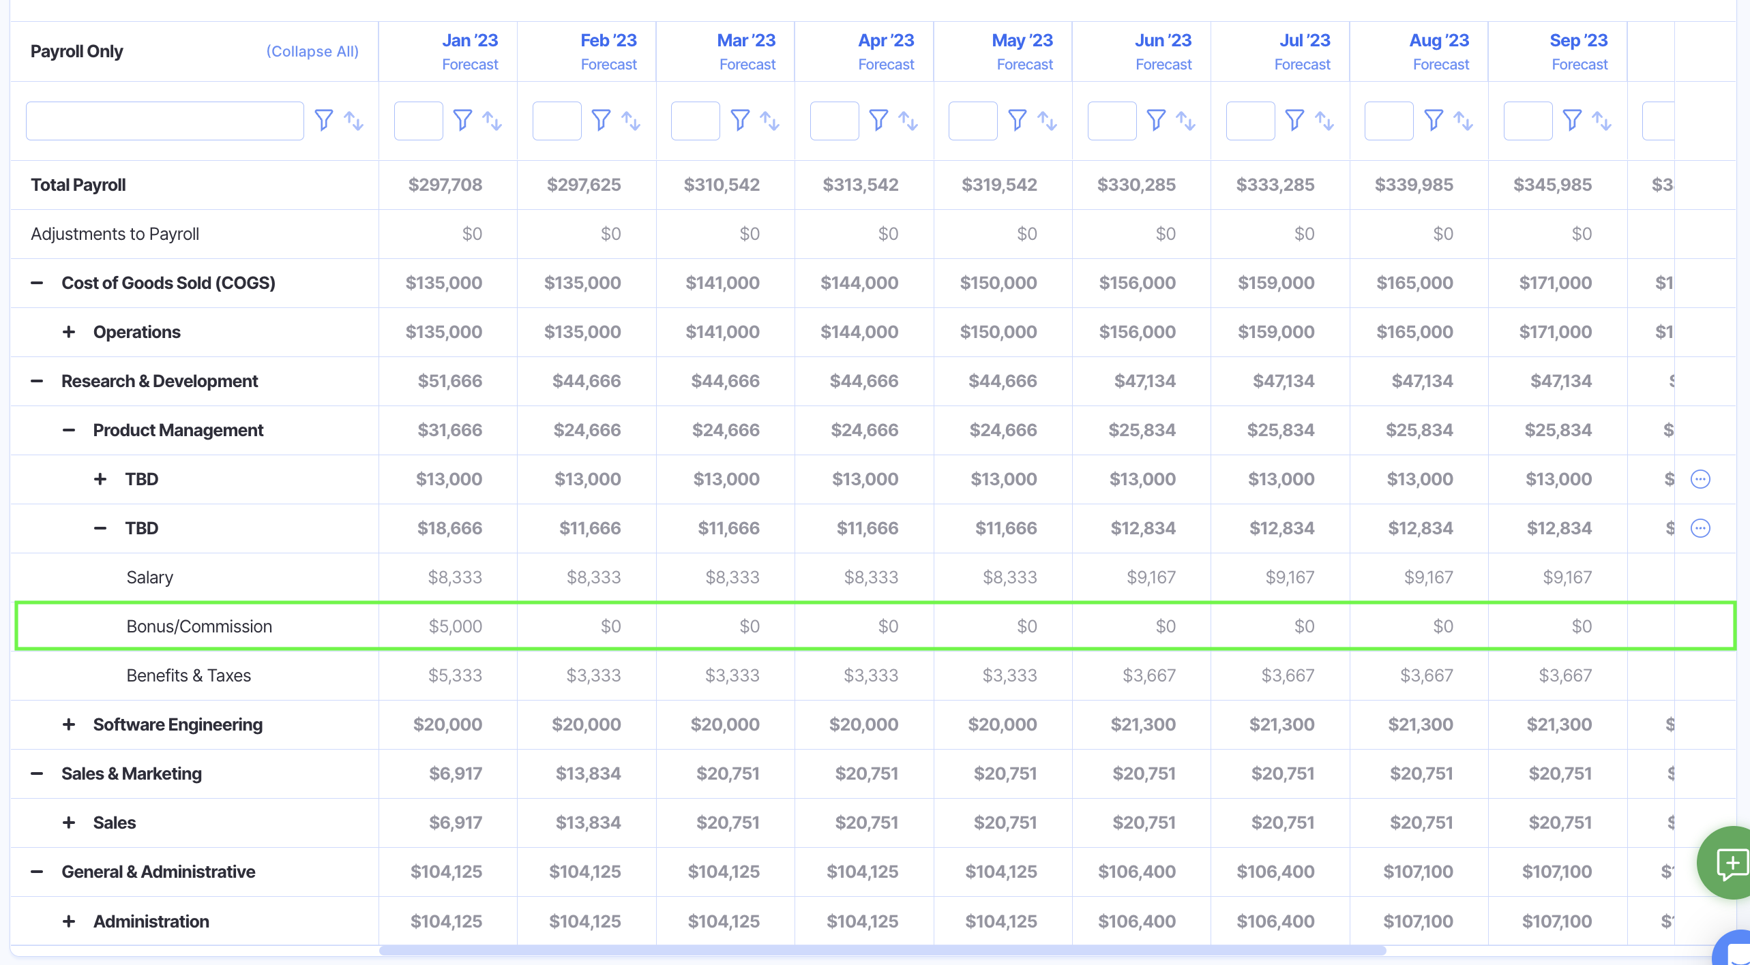Click the Jun '23 filter input box
The image size is (1750, 965).
coord(1112,121)
